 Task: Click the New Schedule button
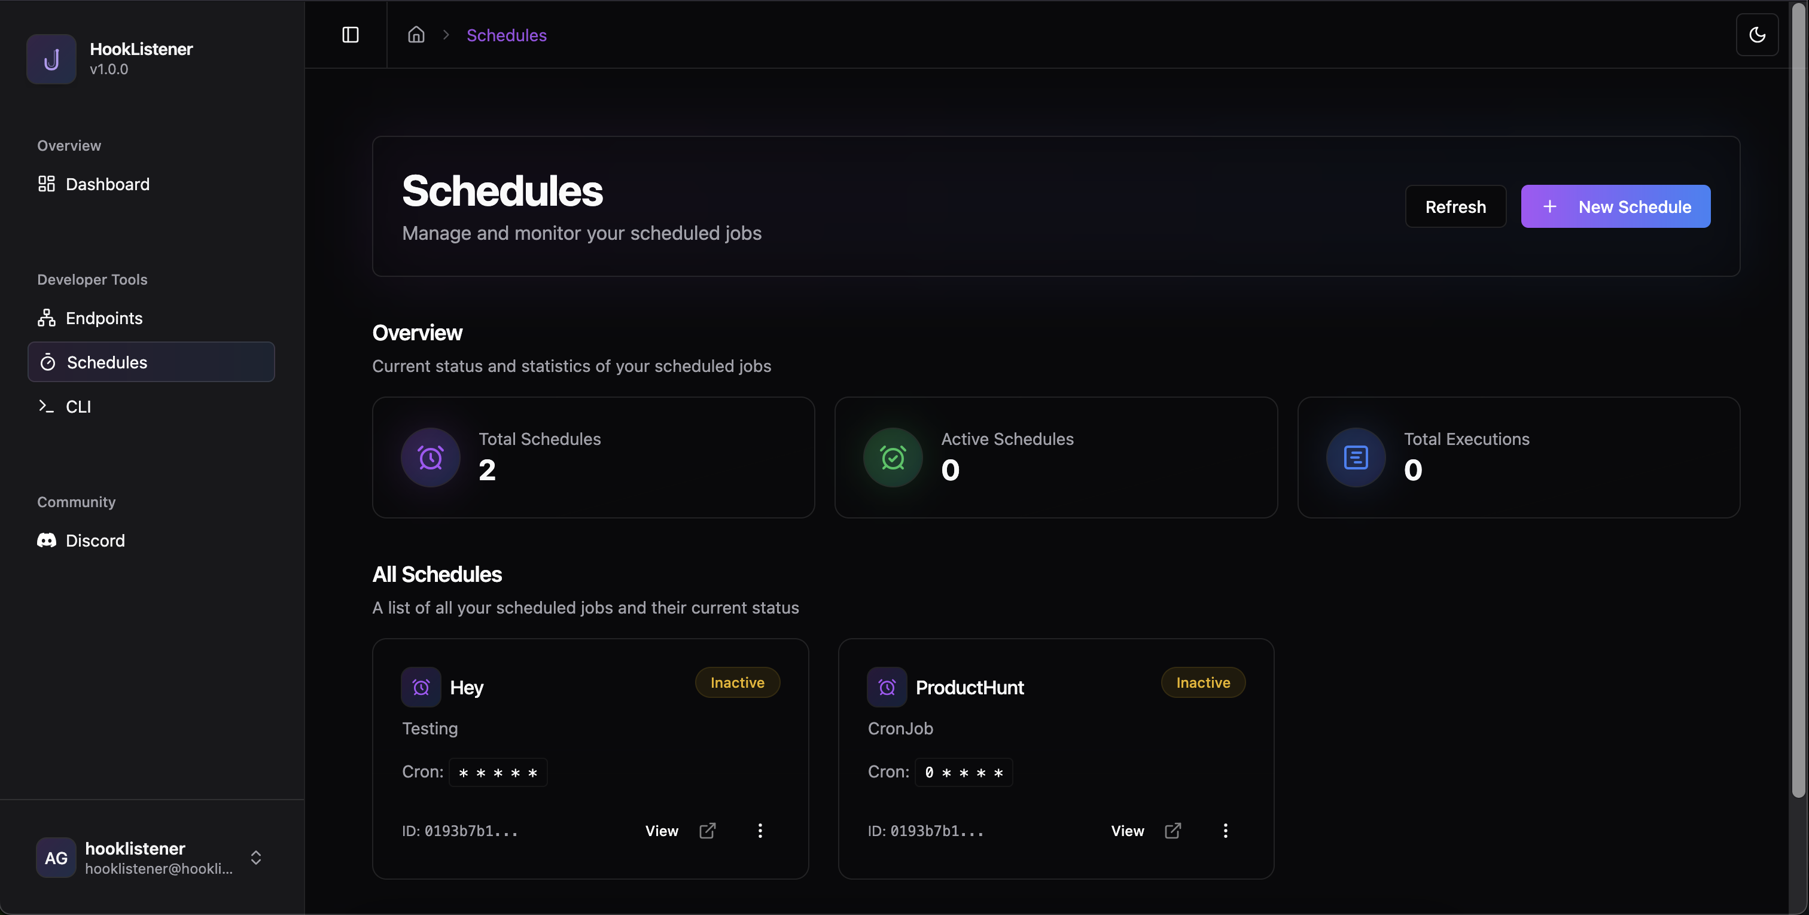1615,206
